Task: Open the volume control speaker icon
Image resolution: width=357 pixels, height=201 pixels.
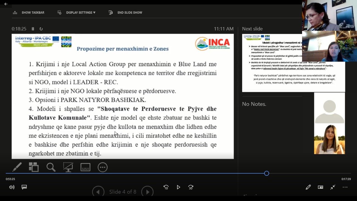Action: [12, 187]
